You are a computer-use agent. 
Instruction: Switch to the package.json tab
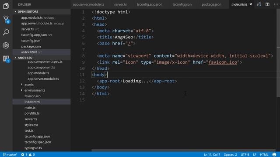[x=211, y=4]
